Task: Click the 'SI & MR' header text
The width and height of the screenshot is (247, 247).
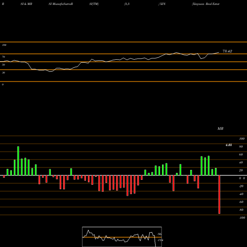Action: click(x=26, y=4)
